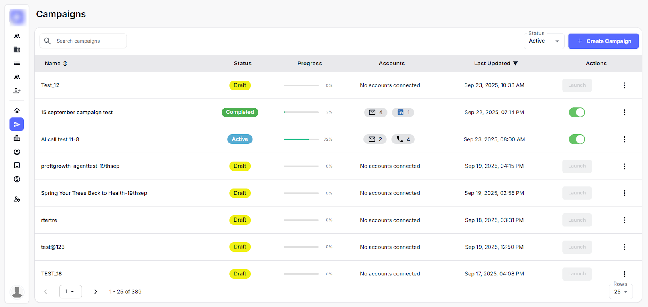Open the dollar billing sidebar icon
648x307 pixels.
[x=17, y=179]
